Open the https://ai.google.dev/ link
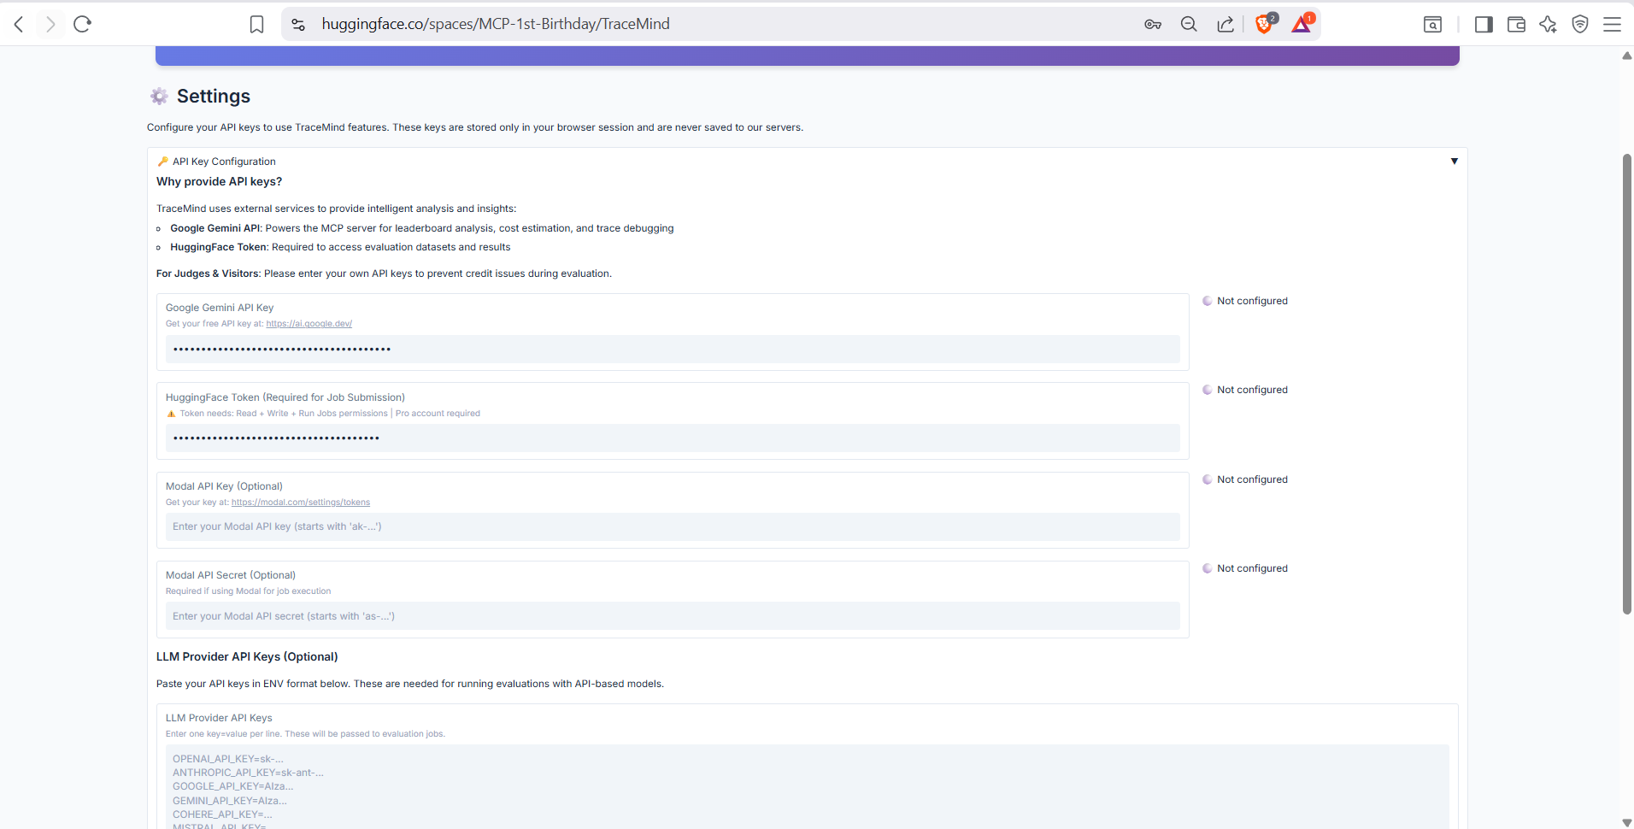The width and height of the screenshot is (1634, 829). (309, 324)
